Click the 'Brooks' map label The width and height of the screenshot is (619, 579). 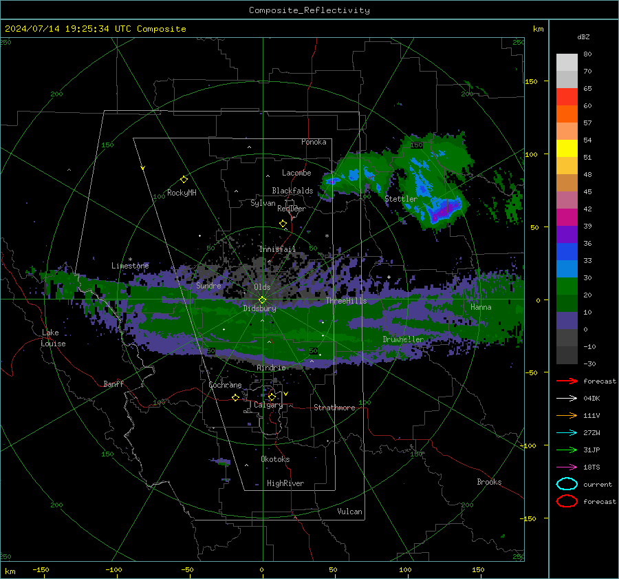[x=489, y=482]
